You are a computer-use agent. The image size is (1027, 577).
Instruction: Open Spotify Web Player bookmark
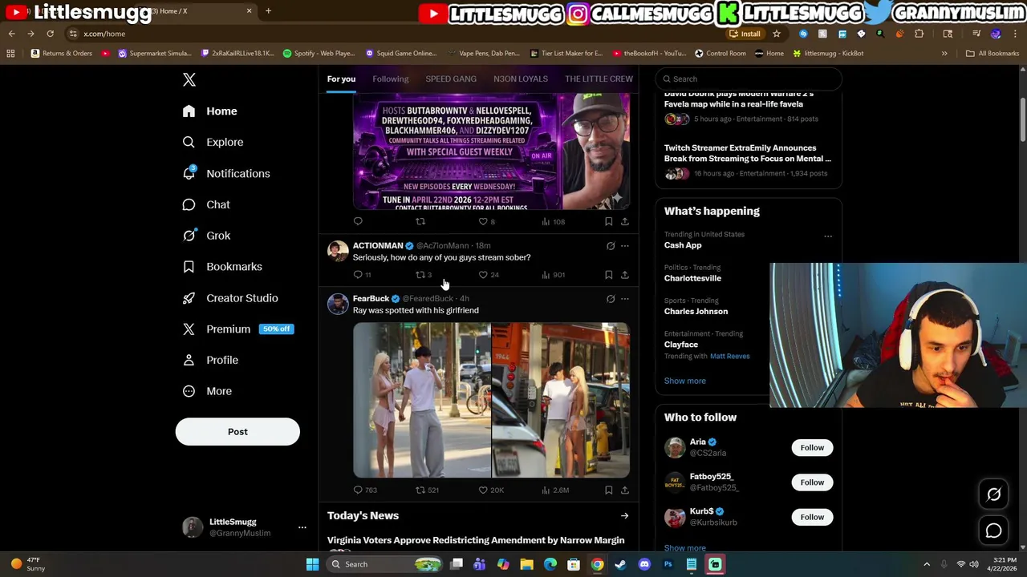[319, 54]
